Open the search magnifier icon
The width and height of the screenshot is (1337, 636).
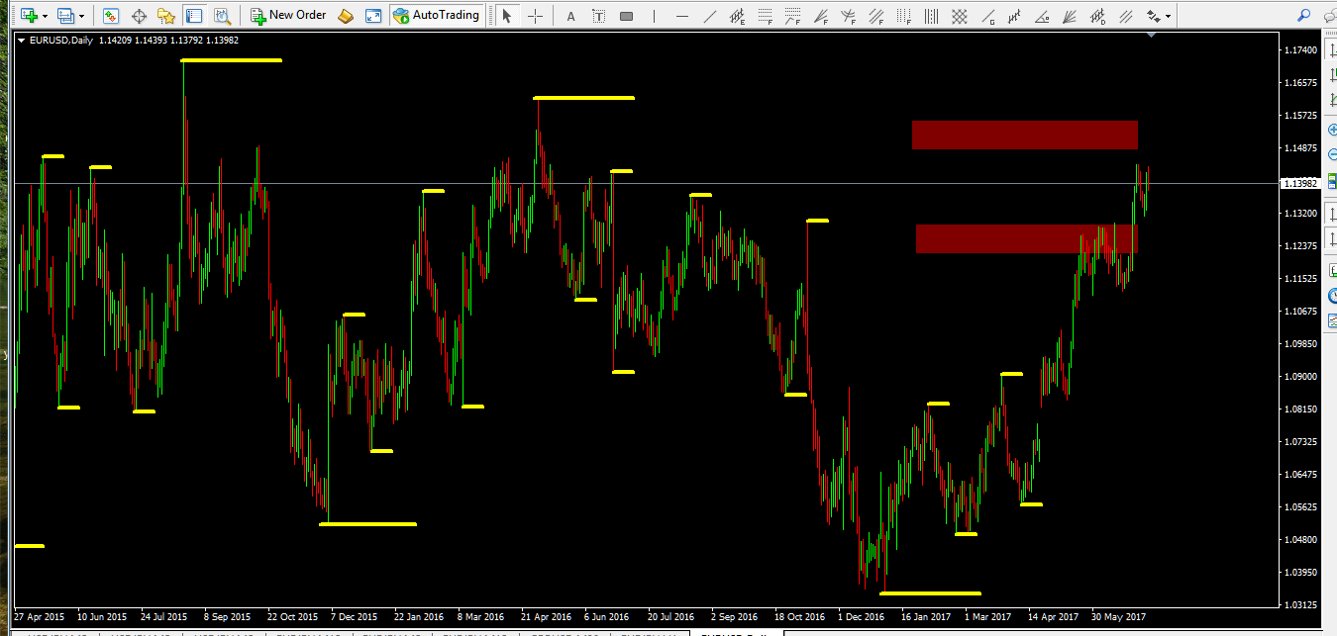1303,16
